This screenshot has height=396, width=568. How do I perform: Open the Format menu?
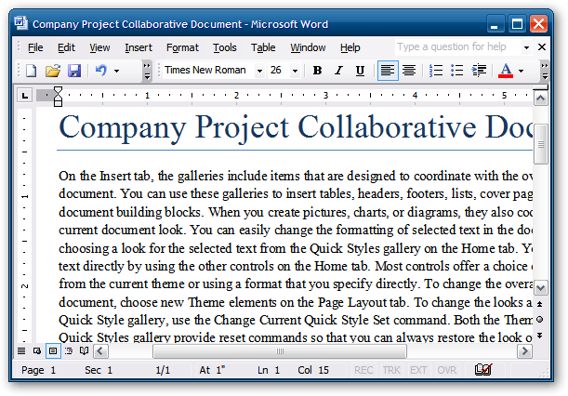pos(182,47)
